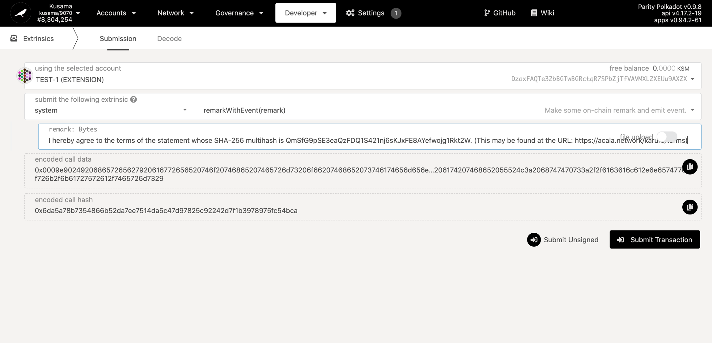Click the Kusama bird logo
712x343 pixels.
[x=21, y=13]
